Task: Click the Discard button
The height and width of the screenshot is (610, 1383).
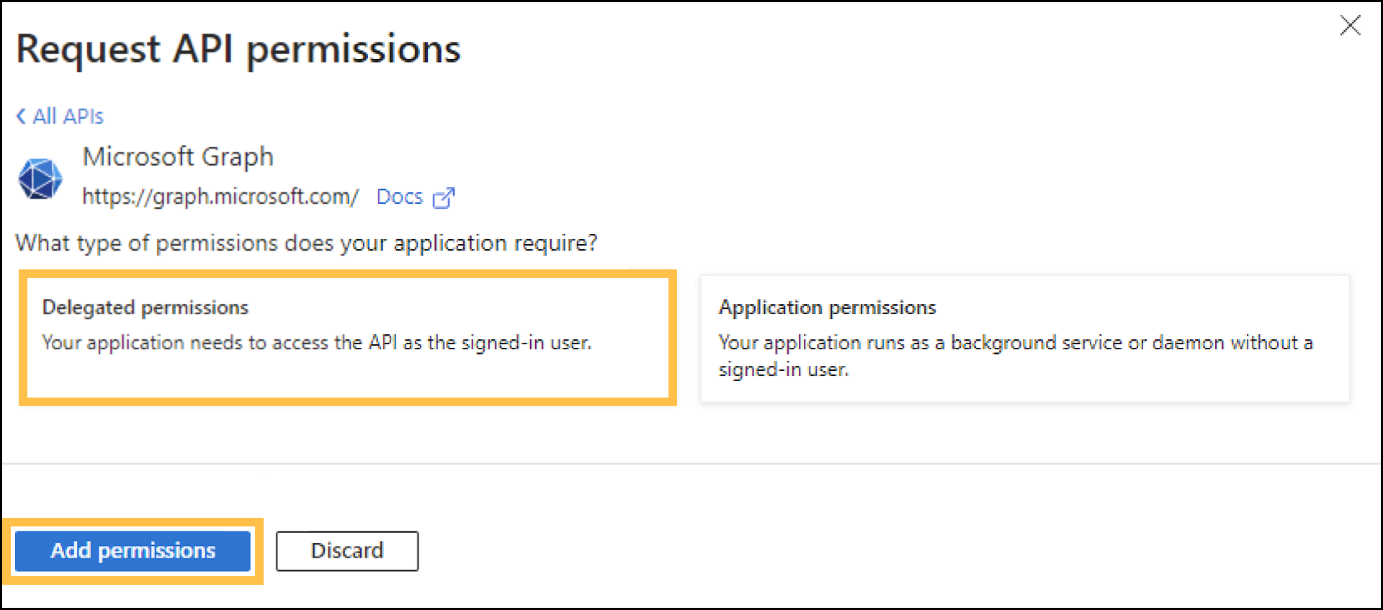Action: [346, 551]
